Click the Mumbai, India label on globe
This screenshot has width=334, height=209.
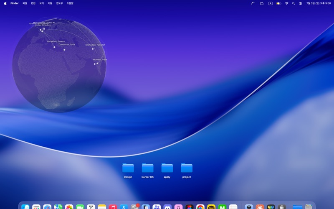(100, 60)
